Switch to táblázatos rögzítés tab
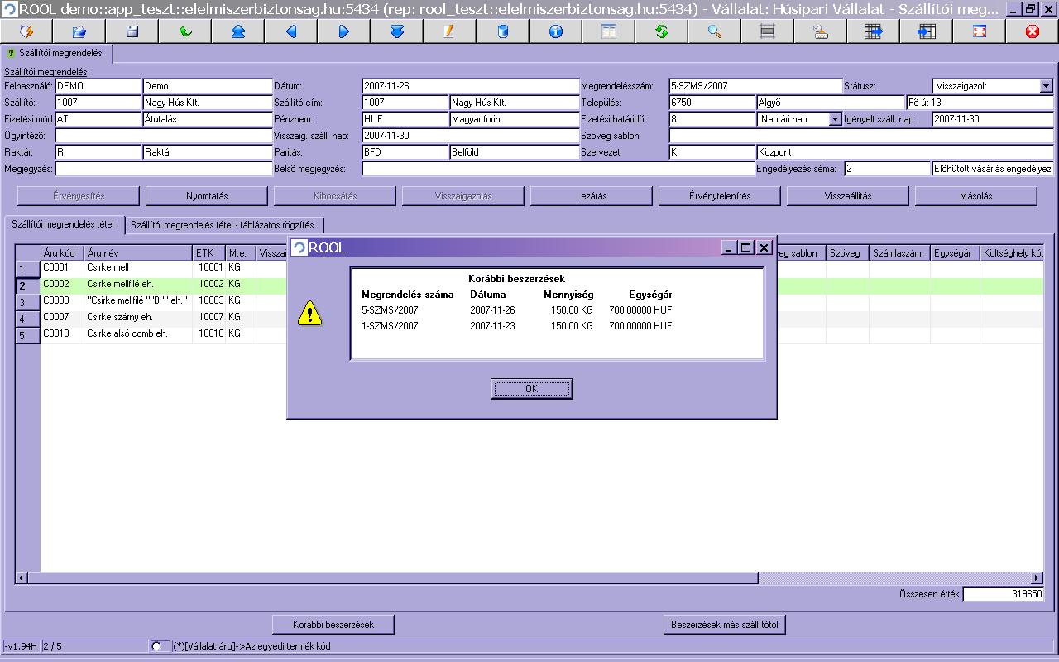 coord(223,225)
